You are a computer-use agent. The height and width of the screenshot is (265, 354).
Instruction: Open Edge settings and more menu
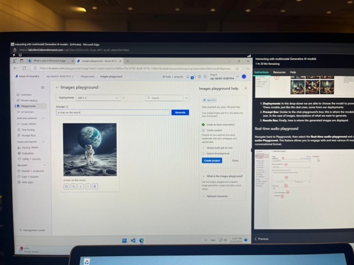coord(248,68)
